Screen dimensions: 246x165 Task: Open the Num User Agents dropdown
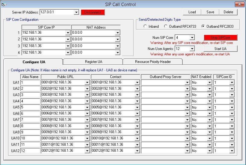(x=192, y=49)
